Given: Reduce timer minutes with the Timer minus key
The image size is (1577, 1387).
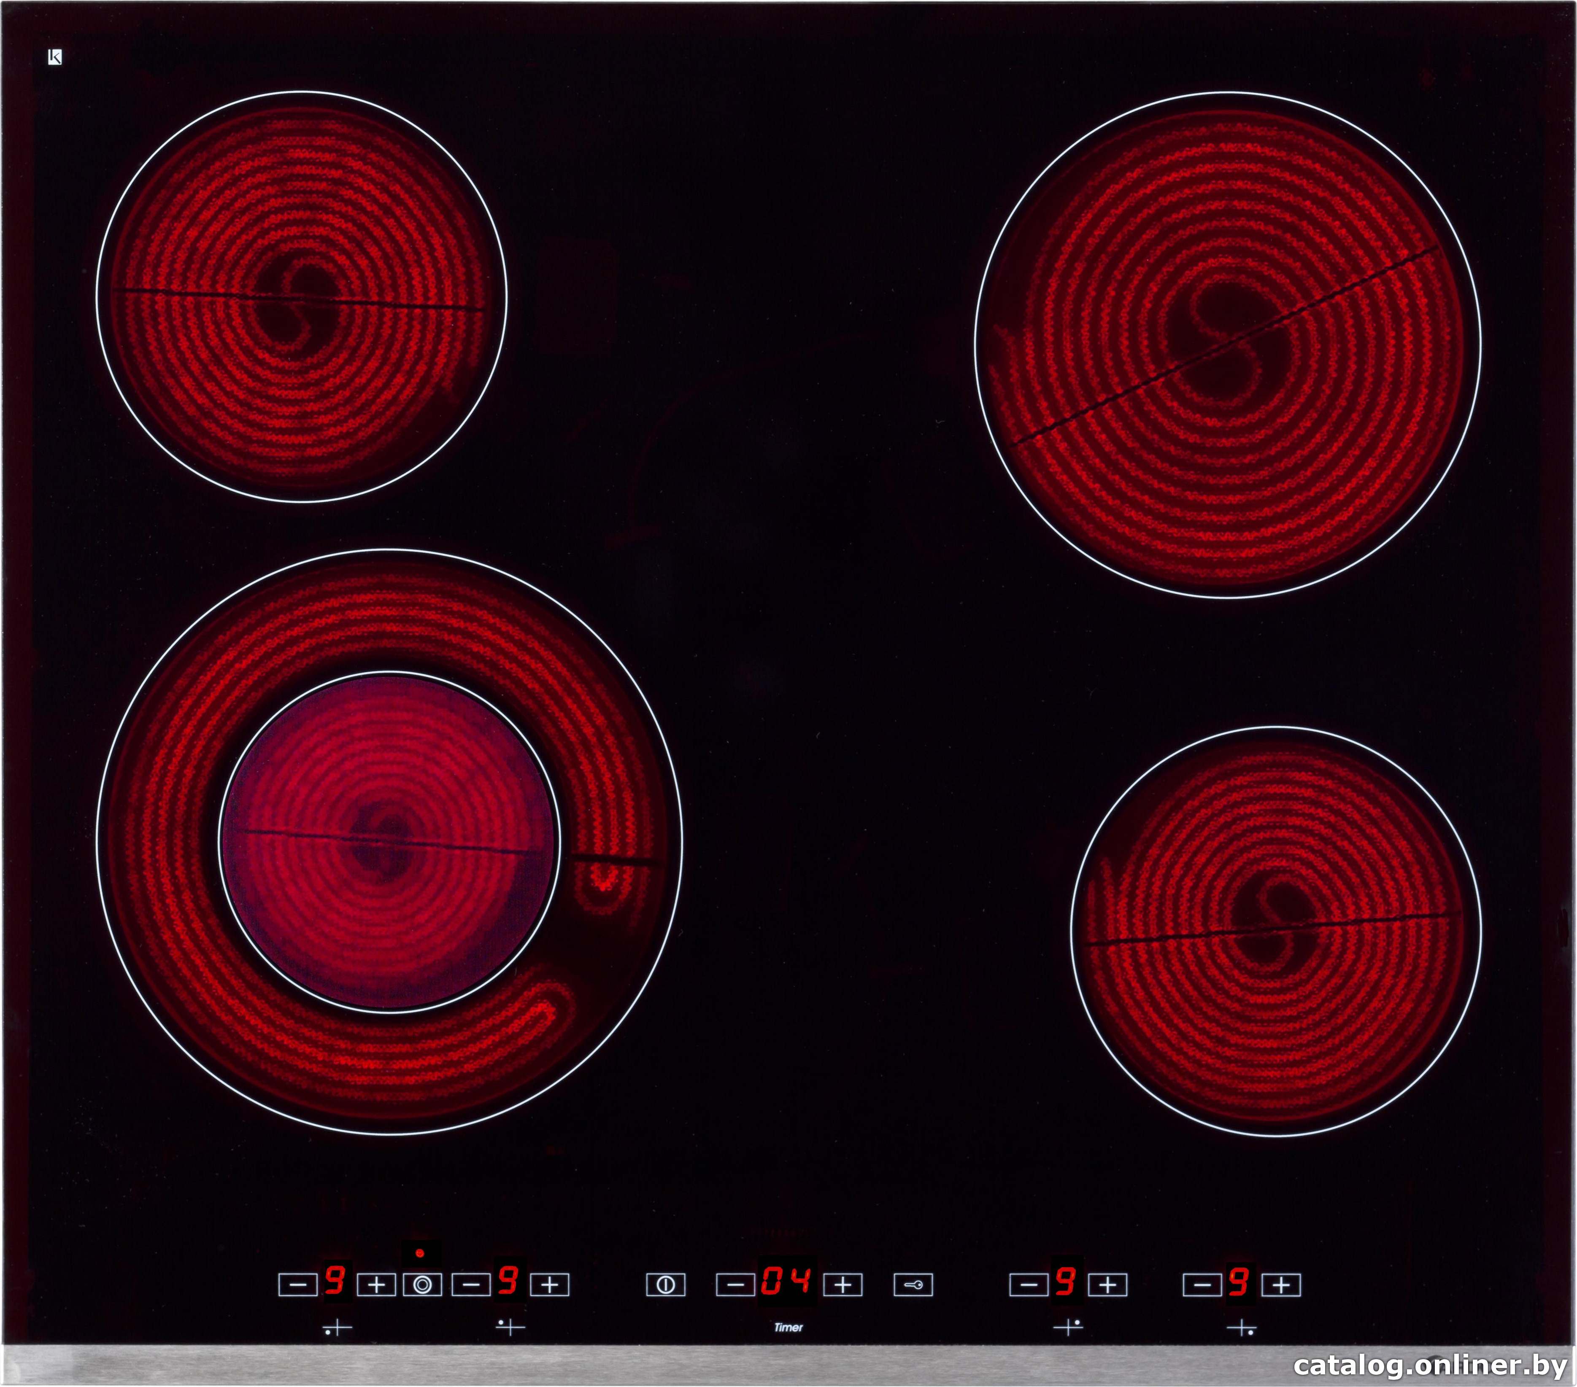Looking at the screenshot, I should coord(736,1285).
